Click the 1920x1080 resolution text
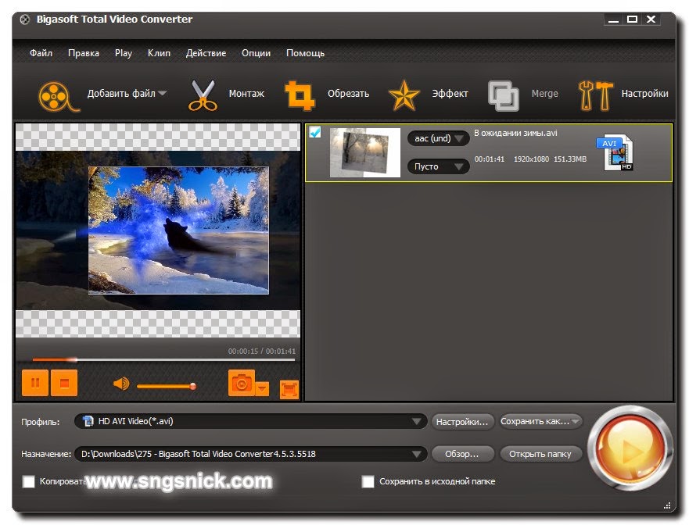 531,159
